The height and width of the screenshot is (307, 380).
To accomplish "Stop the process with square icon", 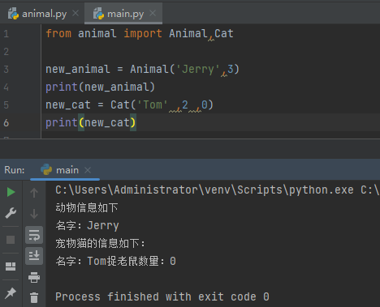I will (x=11, y=240).
